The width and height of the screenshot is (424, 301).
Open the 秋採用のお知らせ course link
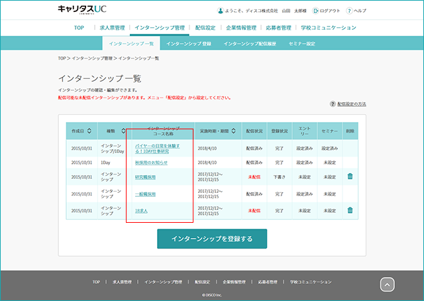[151, 162]
